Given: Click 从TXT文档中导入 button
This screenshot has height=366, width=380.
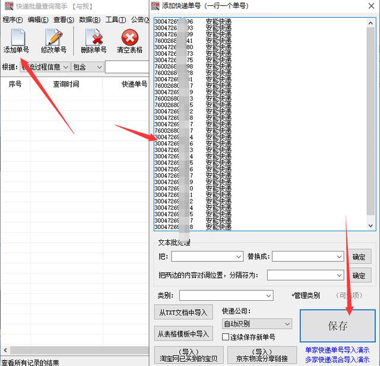Looking at the screenshot, I should coord(183,312).
